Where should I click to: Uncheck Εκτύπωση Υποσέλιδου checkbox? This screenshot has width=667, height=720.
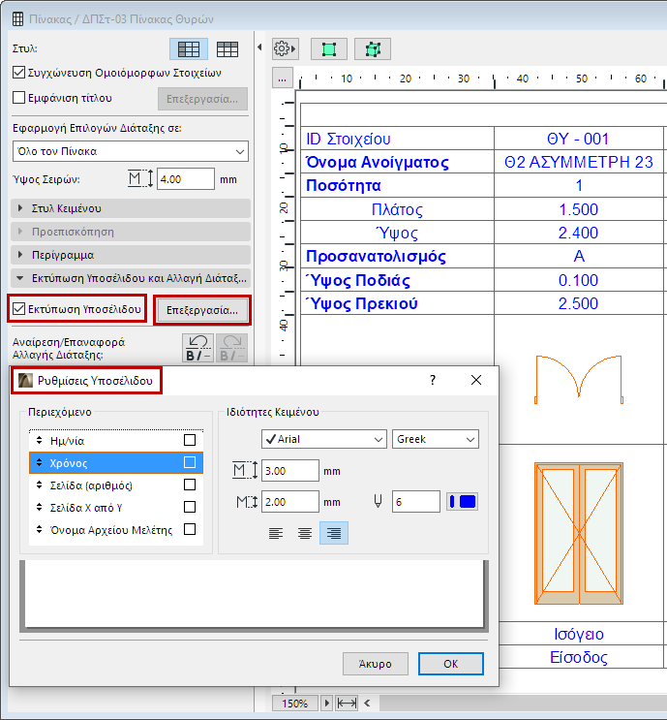[x=18, y=309]
